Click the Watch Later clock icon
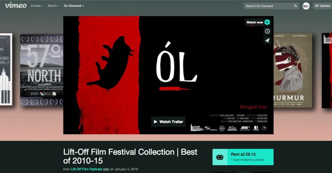332x173 pixels. click(267, 31)
